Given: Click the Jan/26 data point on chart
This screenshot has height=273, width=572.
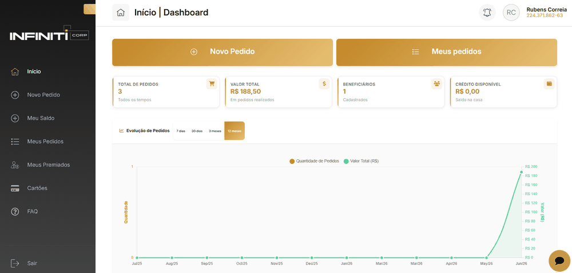Looking at the screenshot, I should coord(347,258).
